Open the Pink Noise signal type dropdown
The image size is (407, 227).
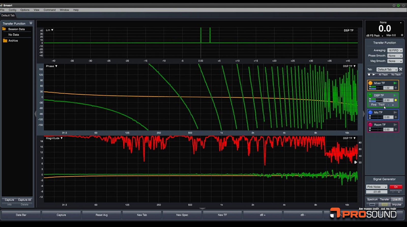pos(376,187)
